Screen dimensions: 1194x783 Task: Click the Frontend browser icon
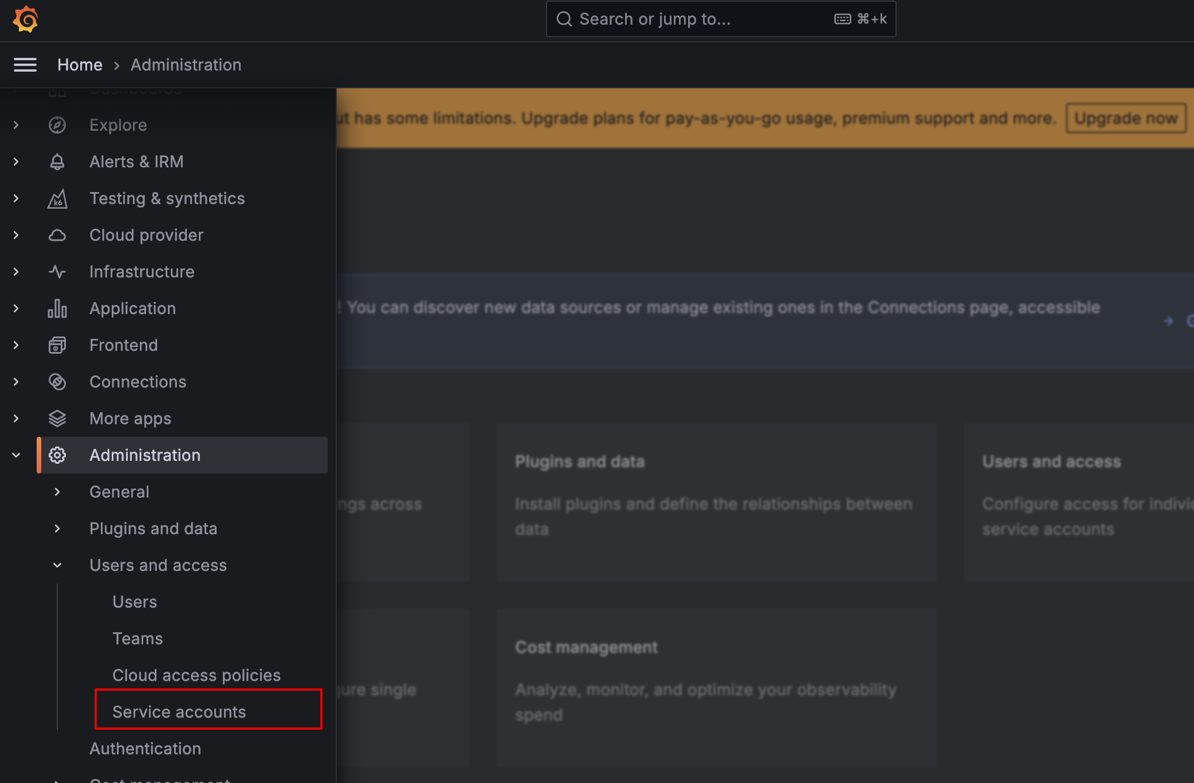57,345
